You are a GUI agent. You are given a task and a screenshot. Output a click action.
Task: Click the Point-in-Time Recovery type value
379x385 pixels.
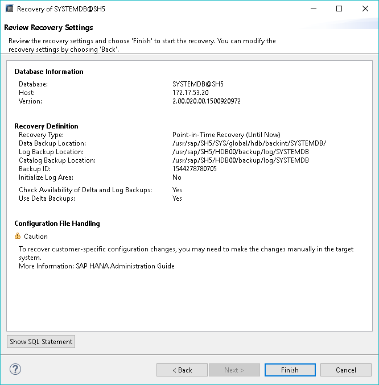tap(226, 135)
